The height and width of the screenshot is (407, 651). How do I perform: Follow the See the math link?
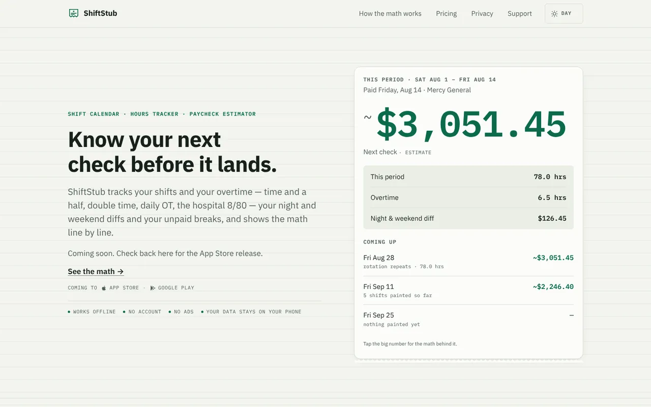point(96,272)
